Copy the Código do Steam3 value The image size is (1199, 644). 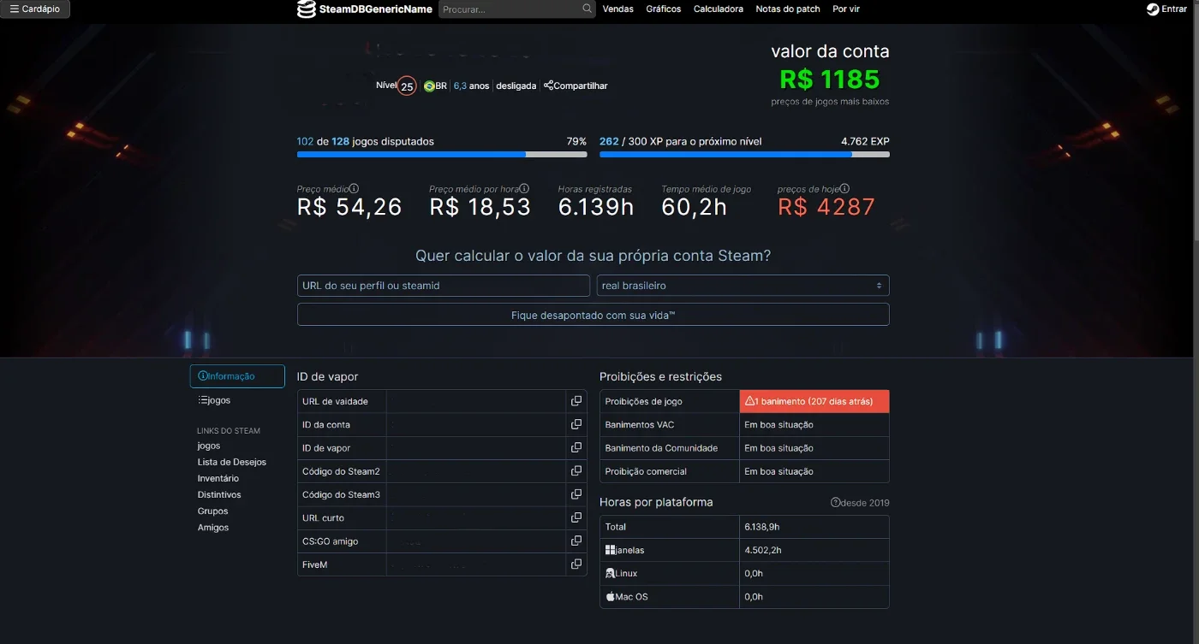tap(576, 494)
